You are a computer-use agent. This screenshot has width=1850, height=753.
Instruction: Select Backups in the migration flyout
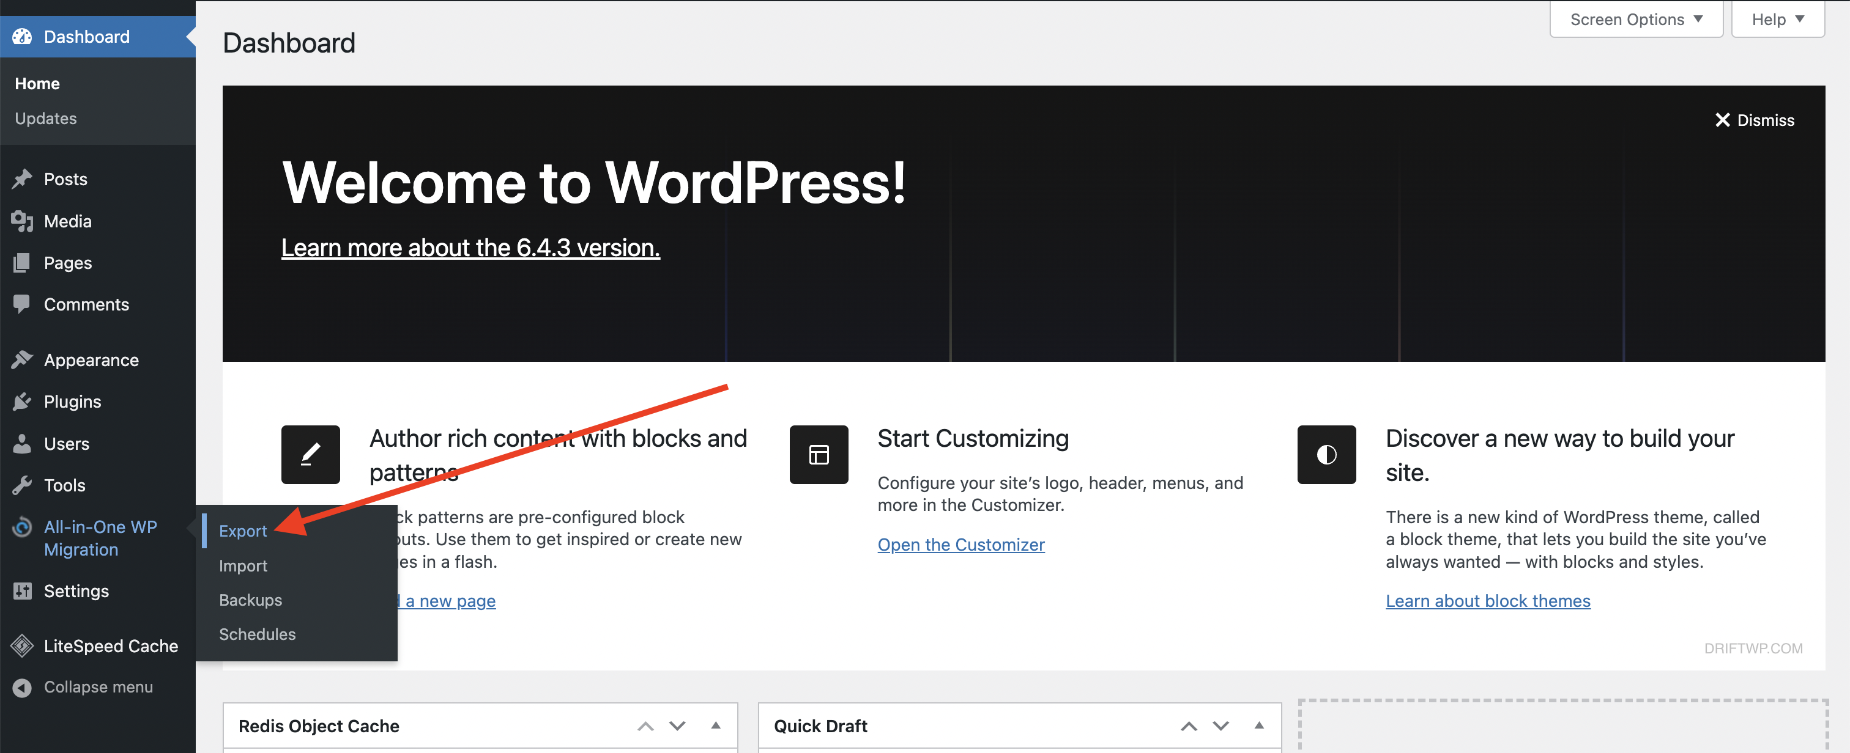(251, 600)
